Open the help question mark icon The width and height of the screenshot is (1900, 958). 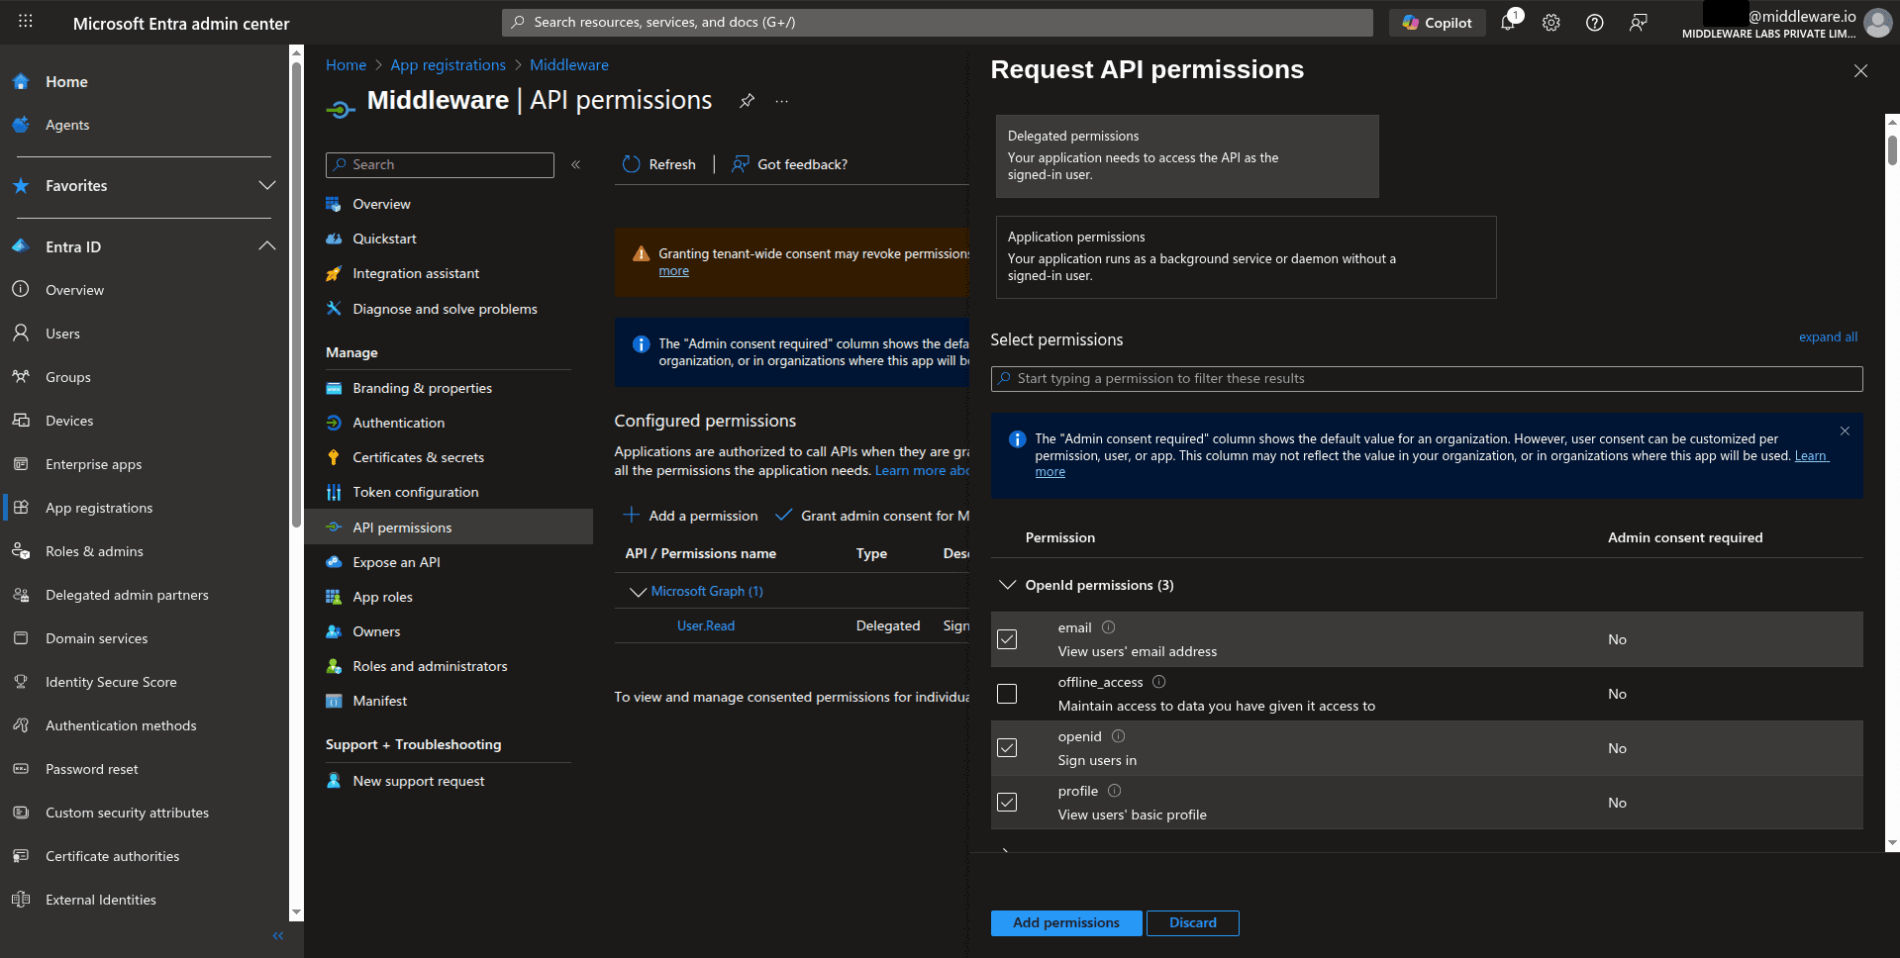(1594, 22)
